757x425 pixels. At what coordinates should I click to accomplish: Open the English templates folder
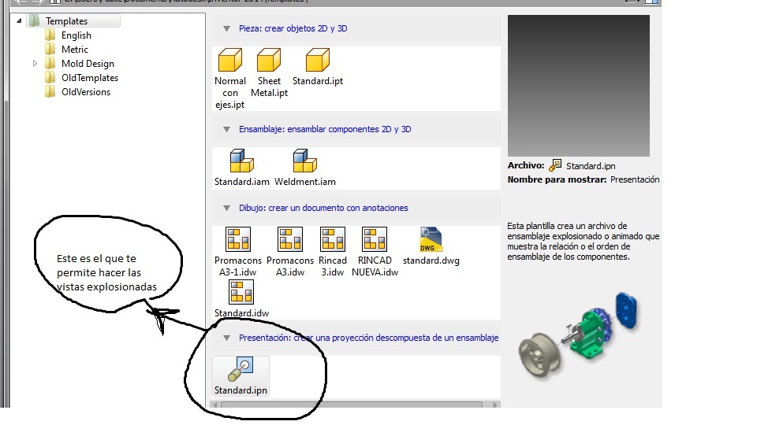tap(76, 35)
